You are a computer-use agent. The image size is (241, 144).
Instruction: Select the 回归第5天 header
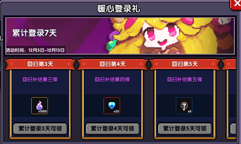[x=185, y=64]
